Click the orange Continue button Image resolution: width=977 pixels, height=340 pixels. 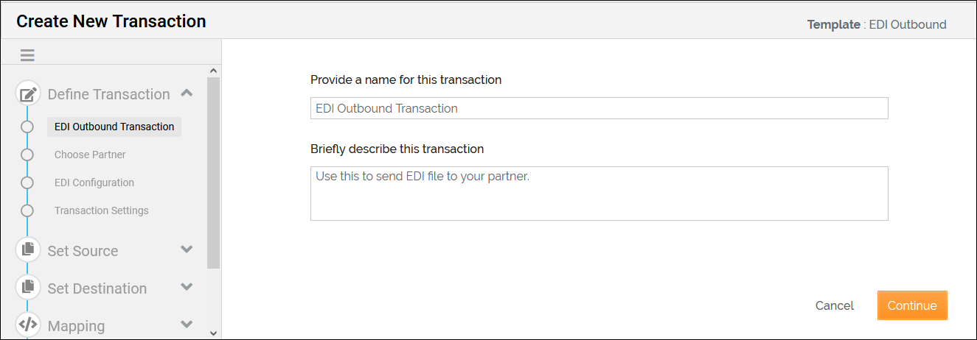[x=912, y=305]
